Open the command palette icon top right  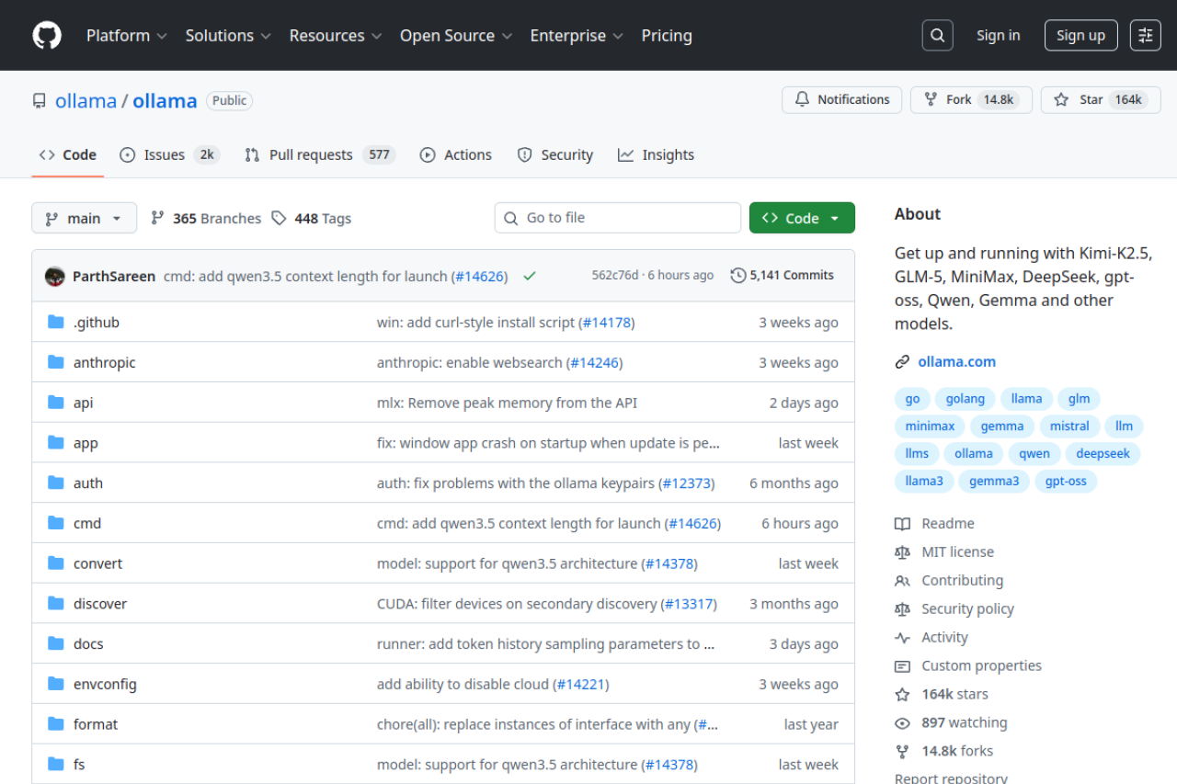(1144, 35)
